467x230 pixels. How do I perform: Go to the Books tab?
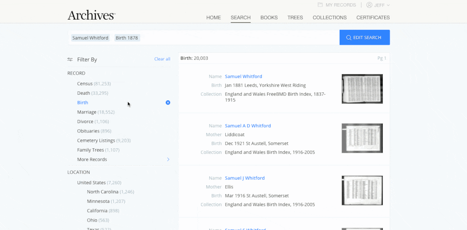[269, 18]
